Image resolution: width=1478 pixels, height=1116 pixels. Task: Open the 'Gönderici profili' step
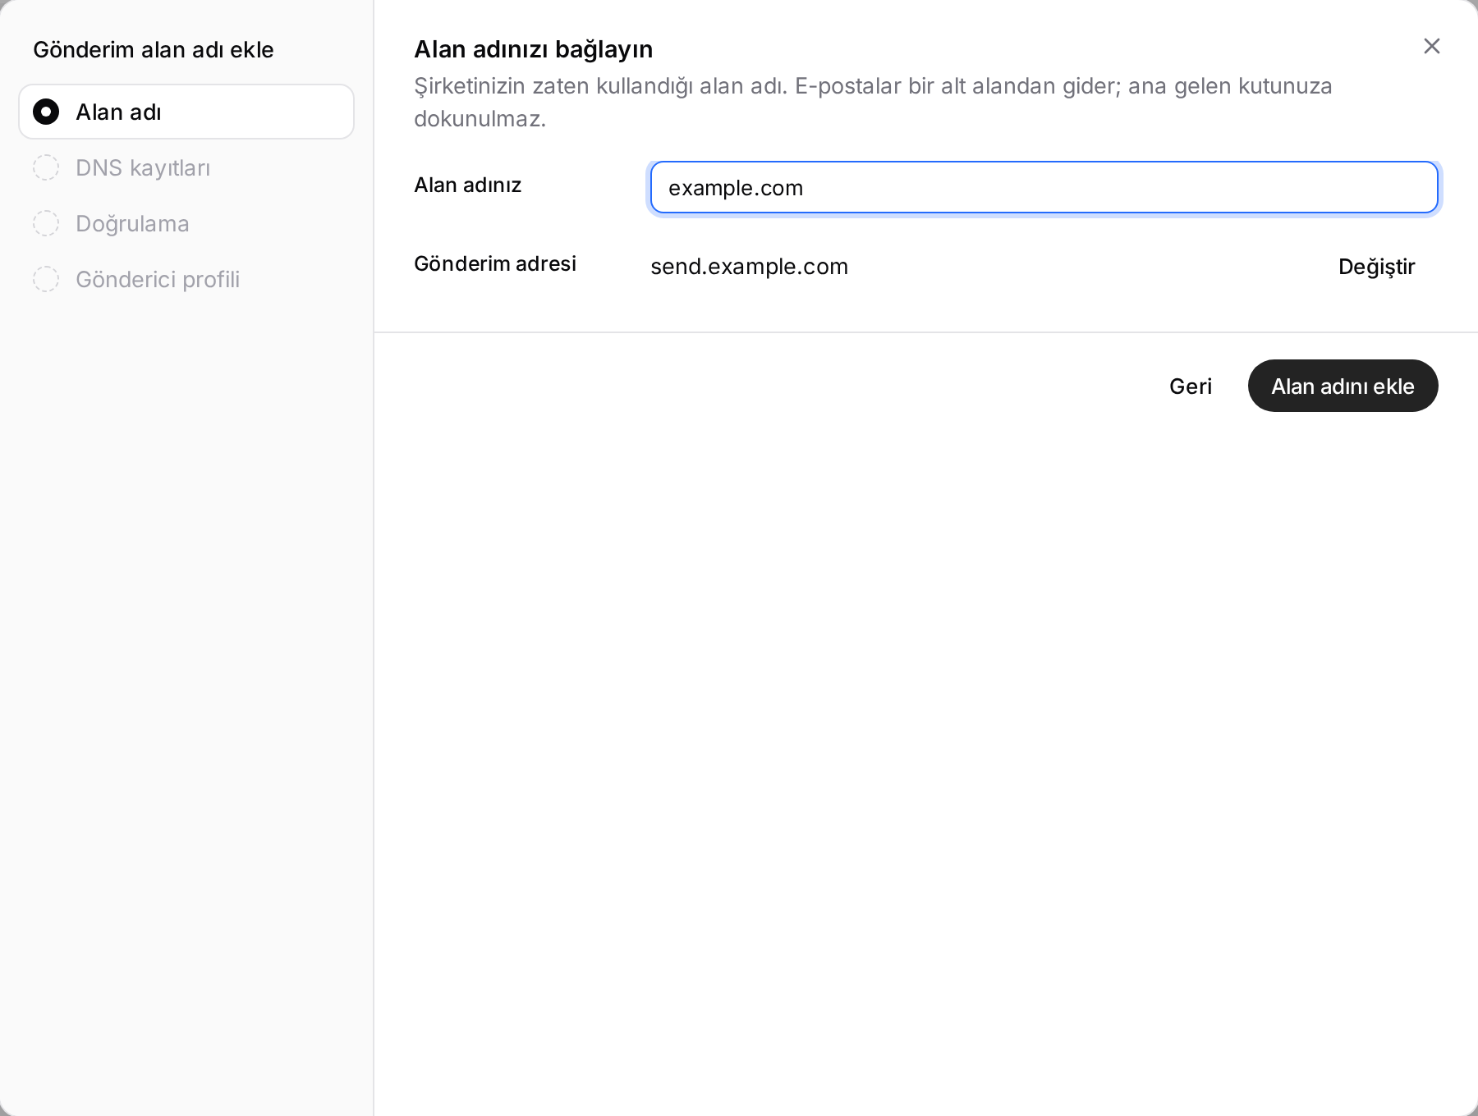[x=186, y=279]
